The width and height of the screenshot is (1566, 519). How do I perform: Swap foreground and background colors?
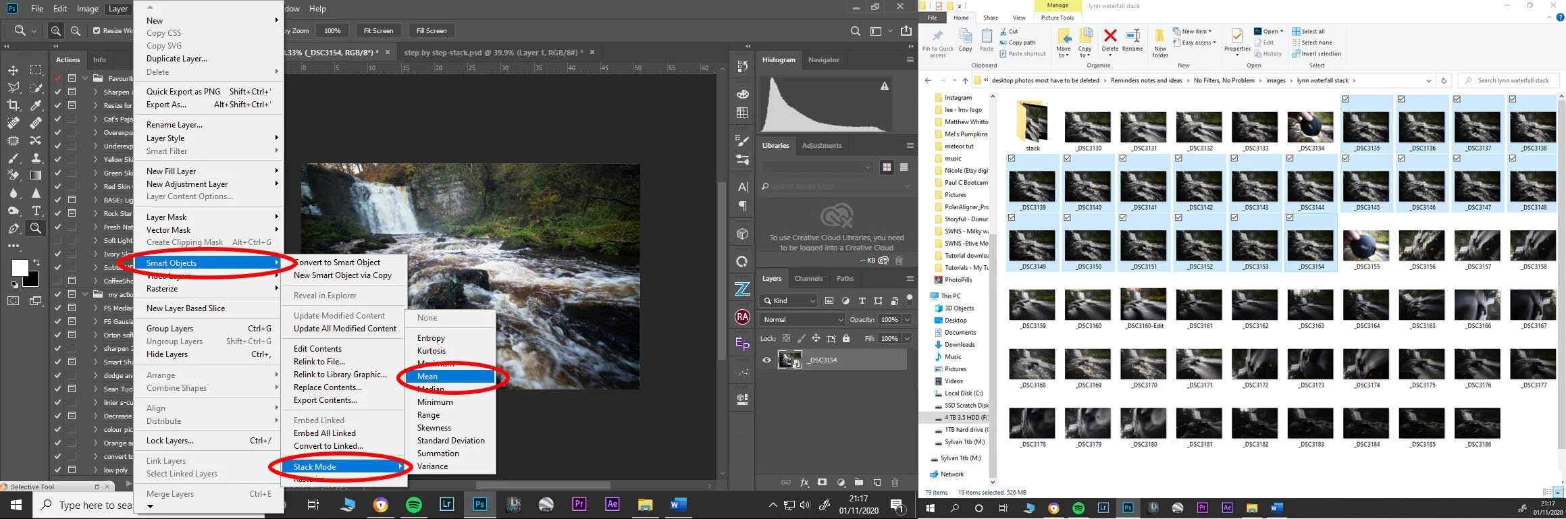coord(36,263)
